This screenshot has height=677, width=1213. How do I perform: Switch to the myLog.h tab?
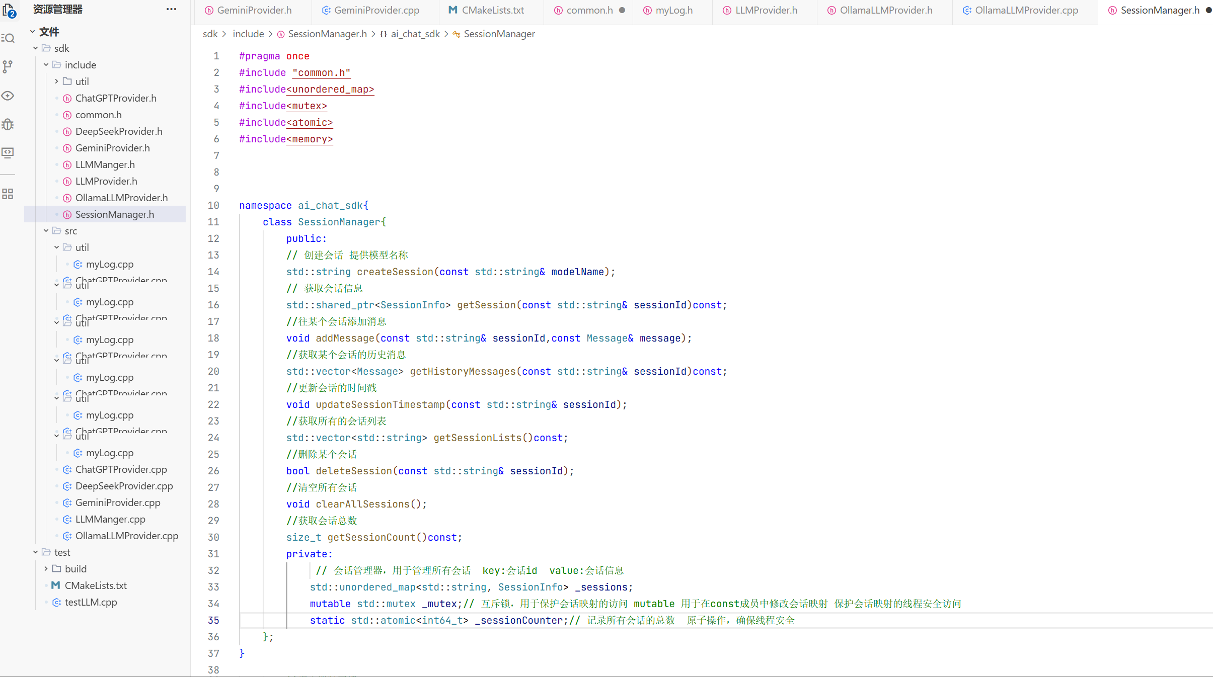click(x=673, y=10)
